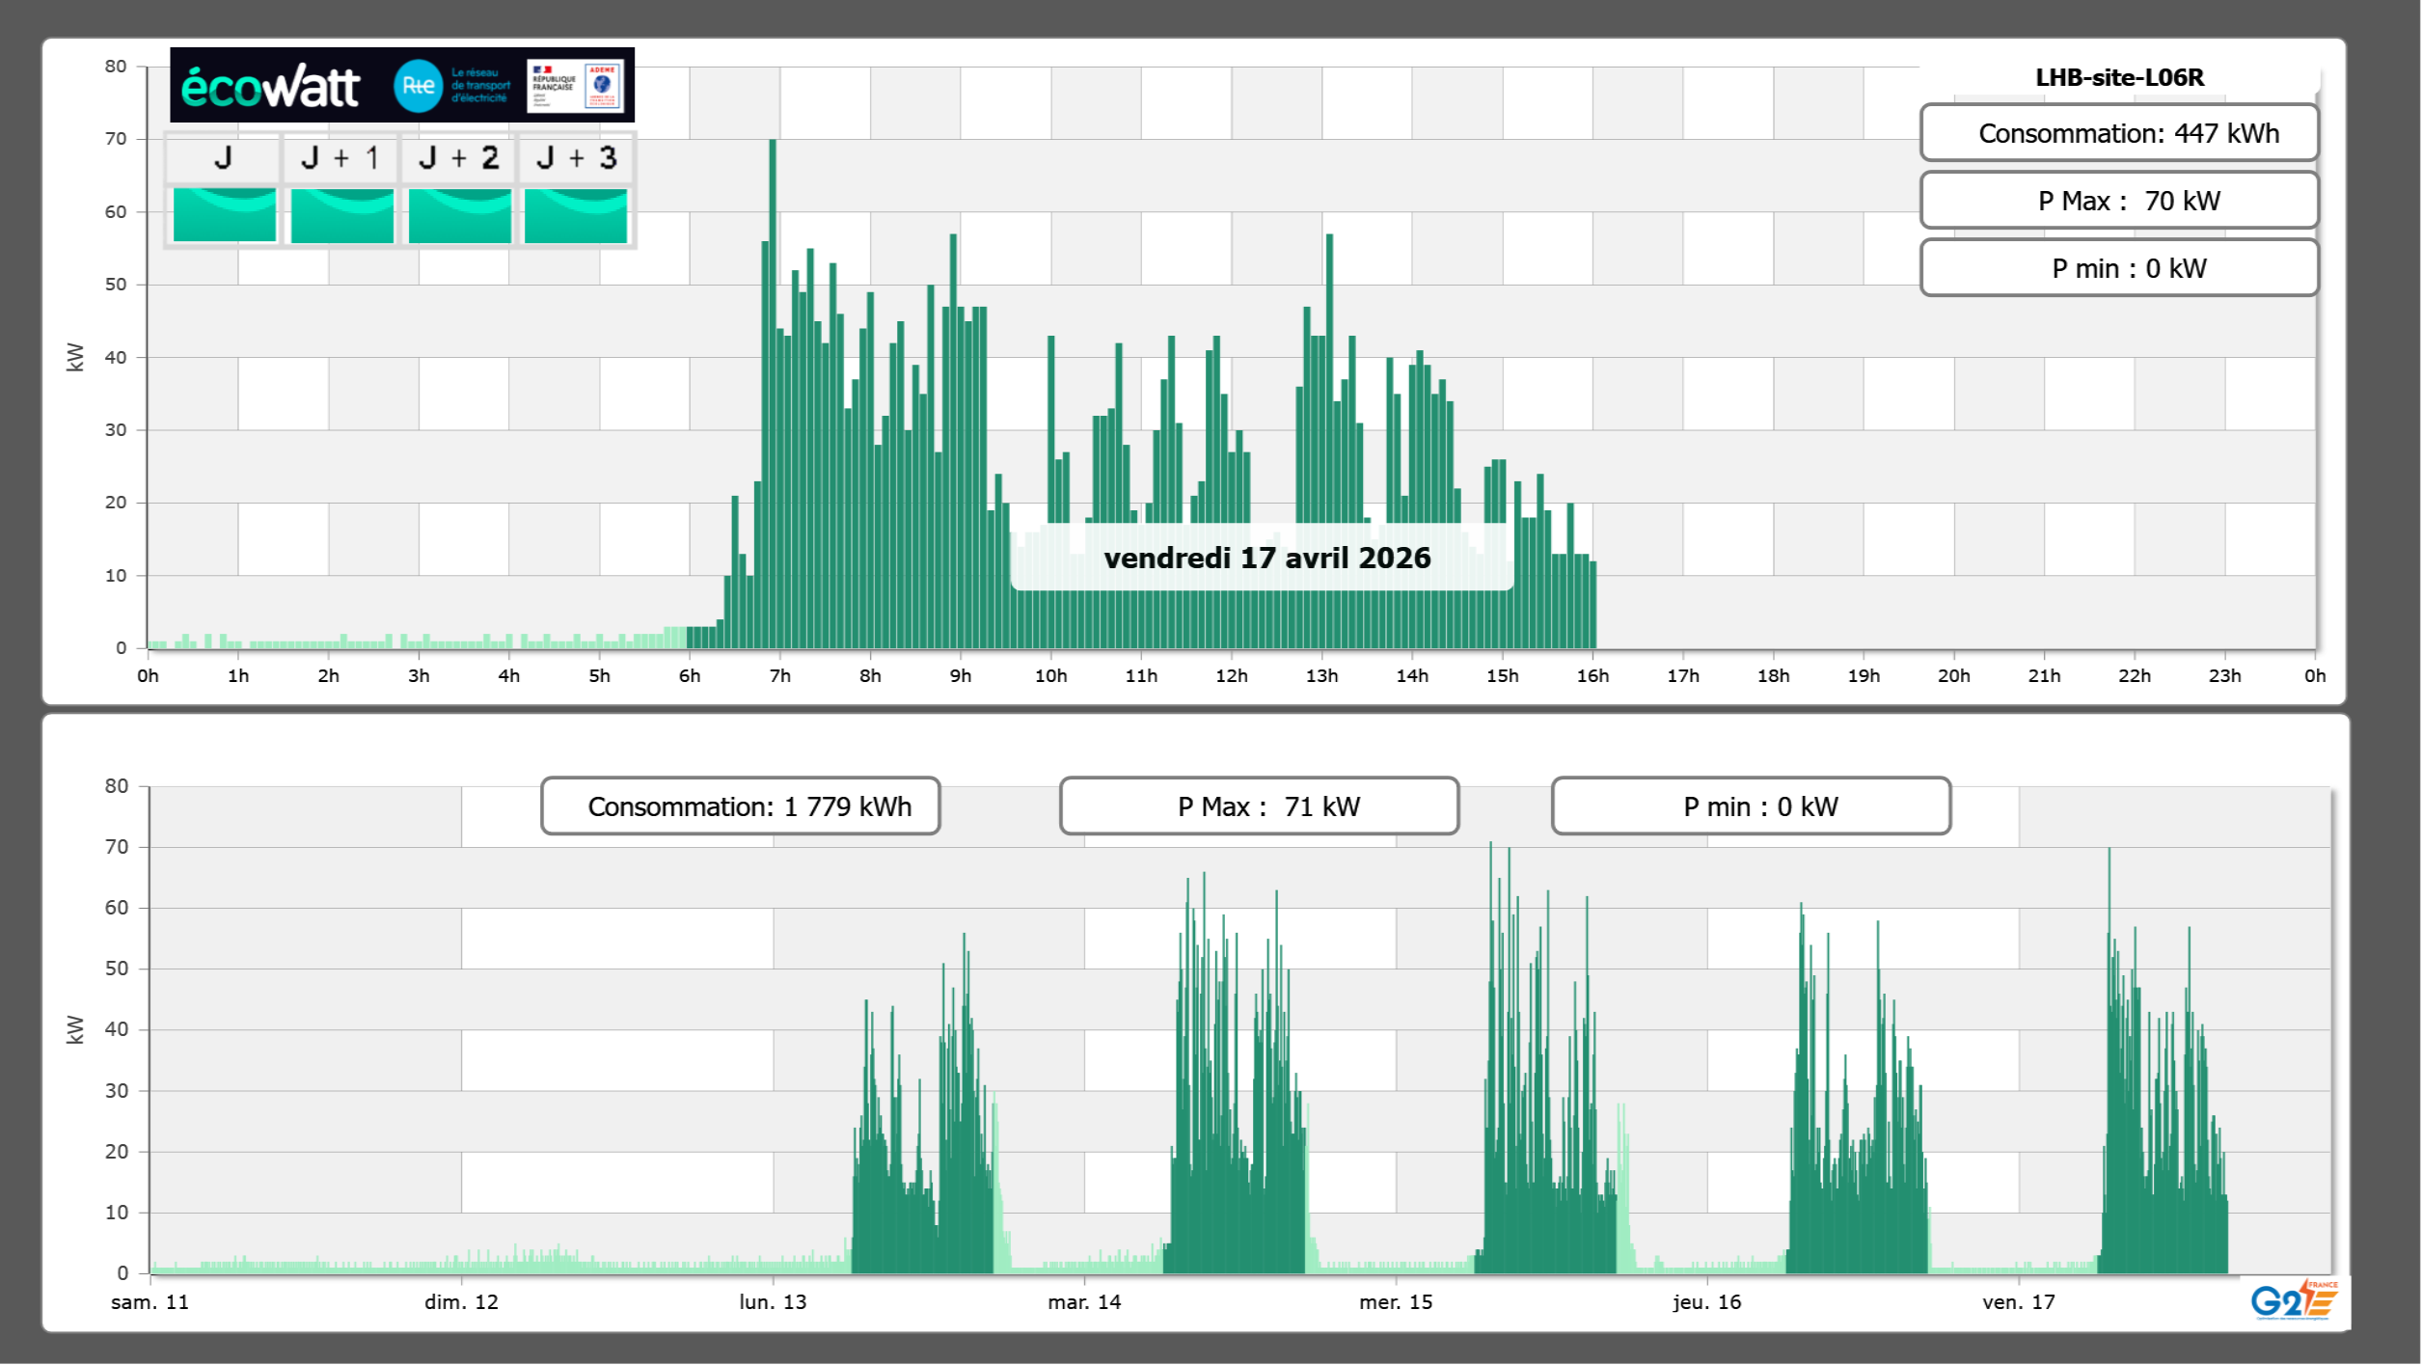Click the green J day signal icon
This screenshot has width=2422, height=1365.
click(x=224, y=215)
